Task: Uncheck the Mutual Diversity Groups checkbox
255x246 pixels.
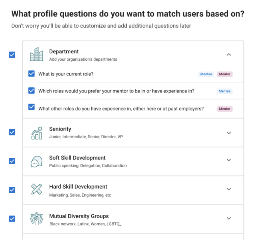Action: [x=12, y=218]
